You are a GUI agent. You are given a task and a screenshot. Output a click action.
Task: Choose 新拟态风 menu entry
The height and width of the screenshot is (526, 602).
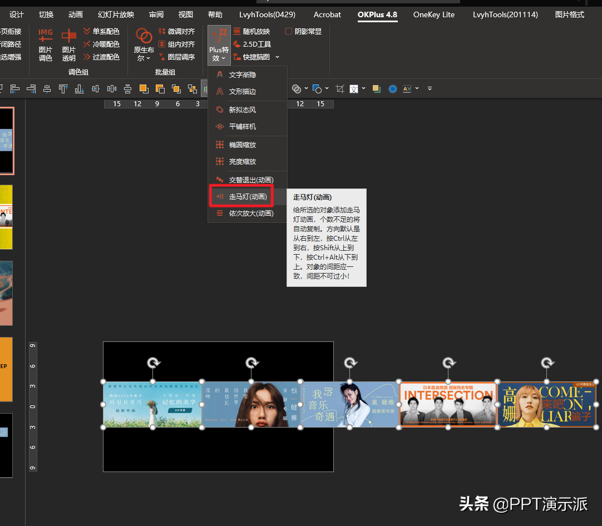tap(247, 110)
